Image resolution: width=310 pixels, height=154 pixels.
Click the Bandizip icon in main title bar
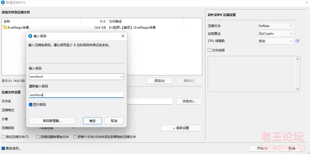[x=3, y=3]
